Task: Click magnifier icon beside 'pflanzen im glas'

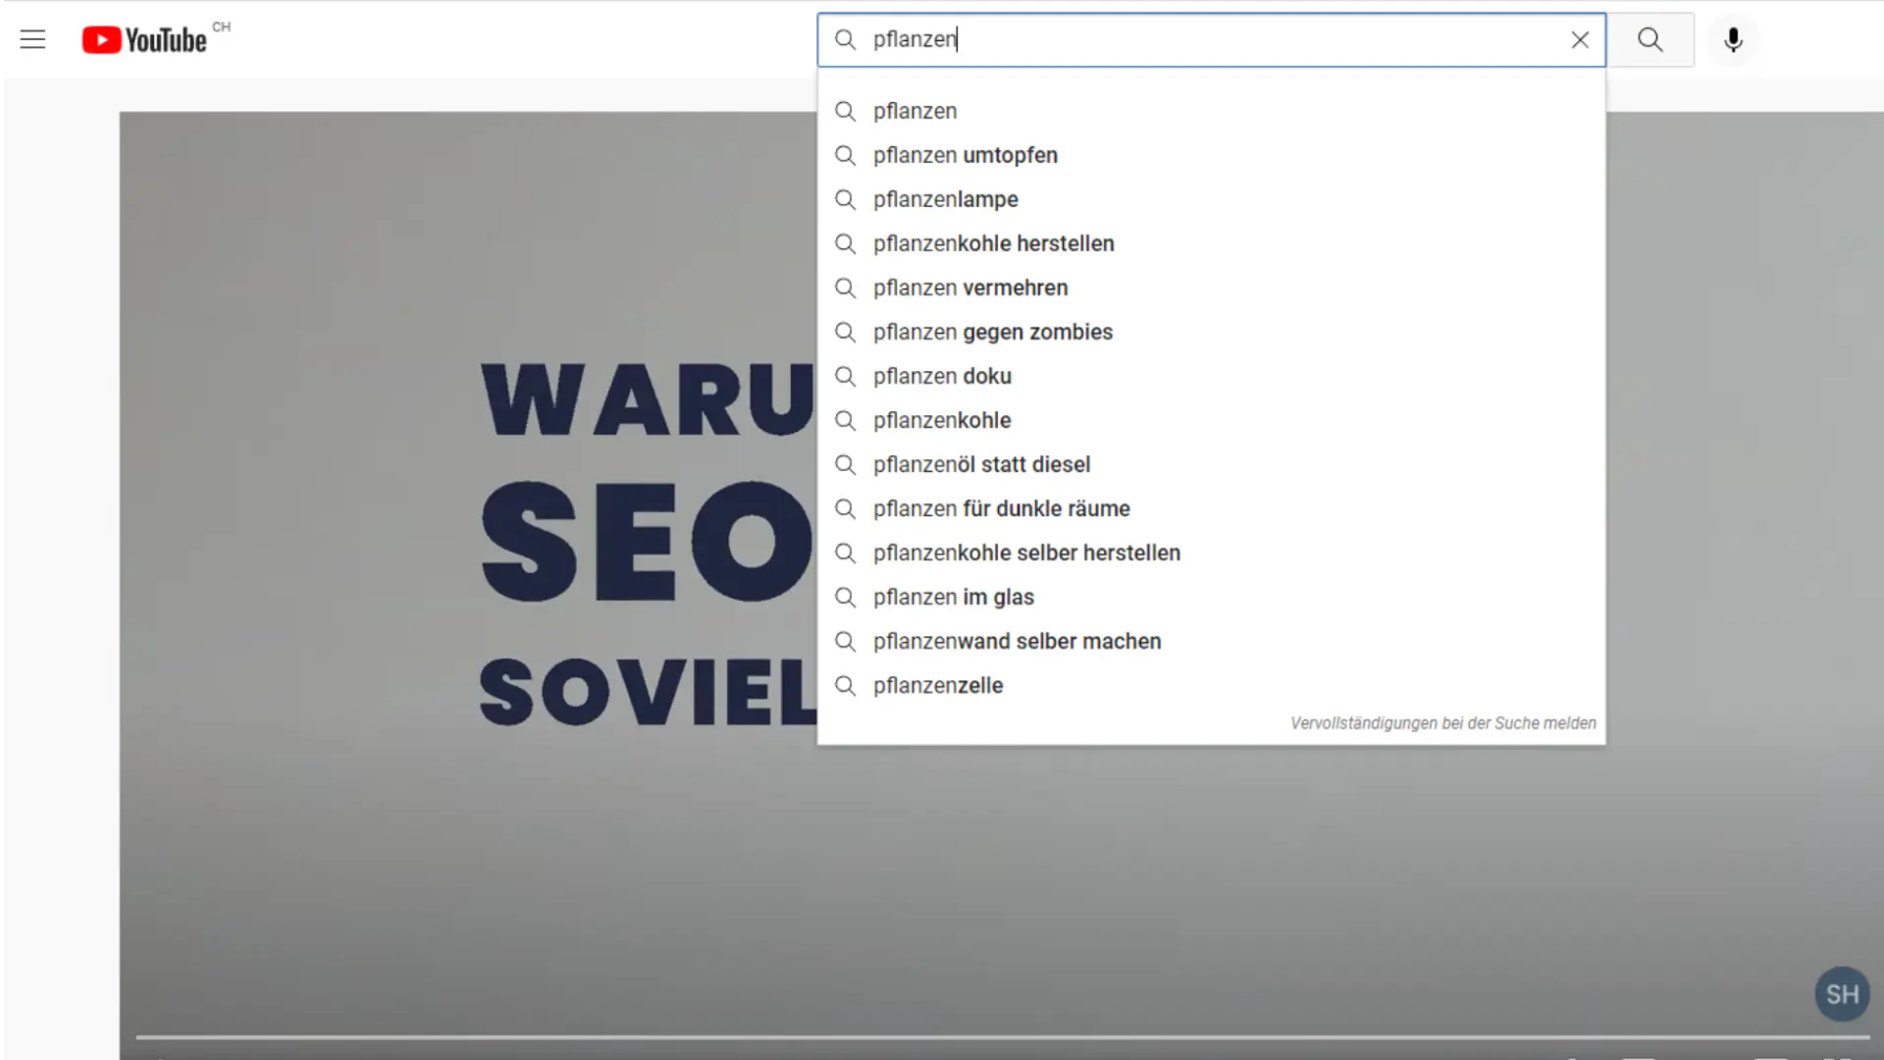Action: coord(845,597)
